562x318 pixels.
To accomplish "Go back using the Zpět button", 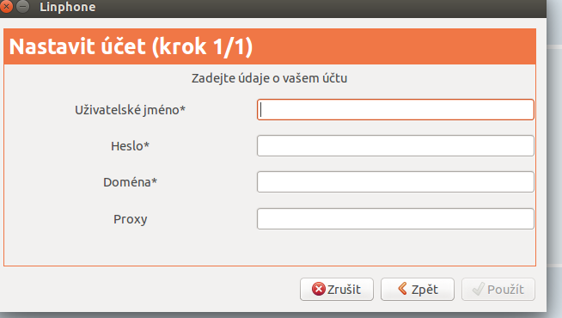I will [417, 290].
